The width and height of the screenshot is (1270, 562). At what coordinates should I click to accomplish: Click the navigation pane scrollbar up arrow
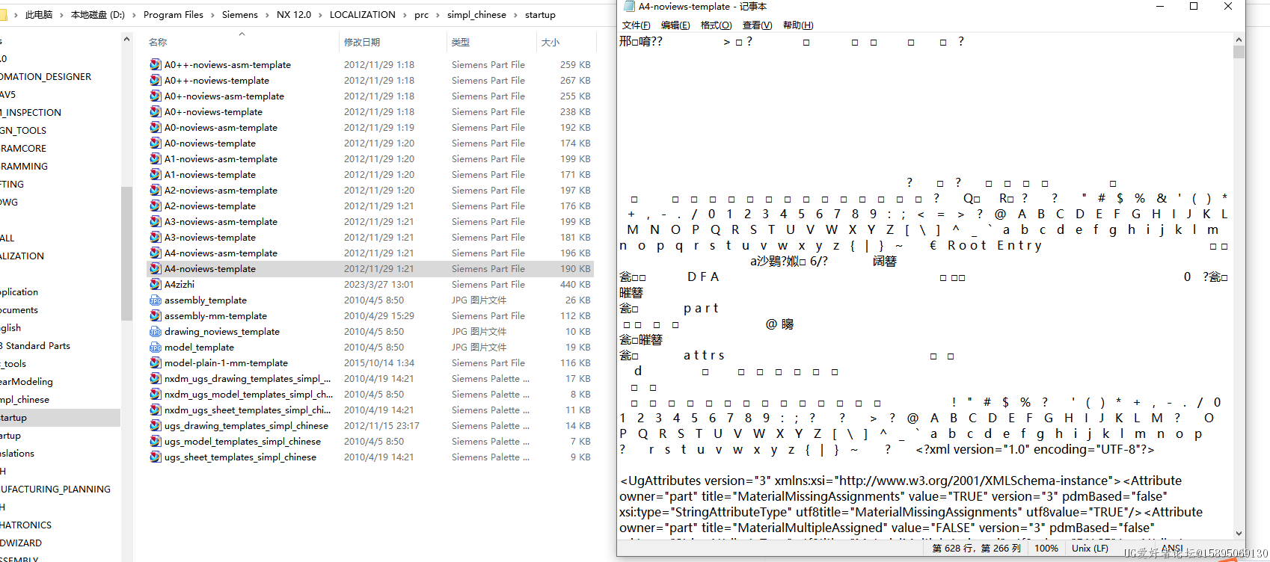tap(126, 40)
